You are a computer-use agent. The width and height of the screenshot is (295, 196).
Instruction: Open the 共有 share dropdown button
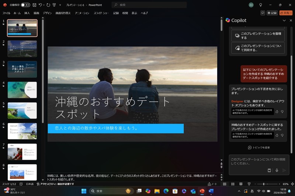coord(286,13)
